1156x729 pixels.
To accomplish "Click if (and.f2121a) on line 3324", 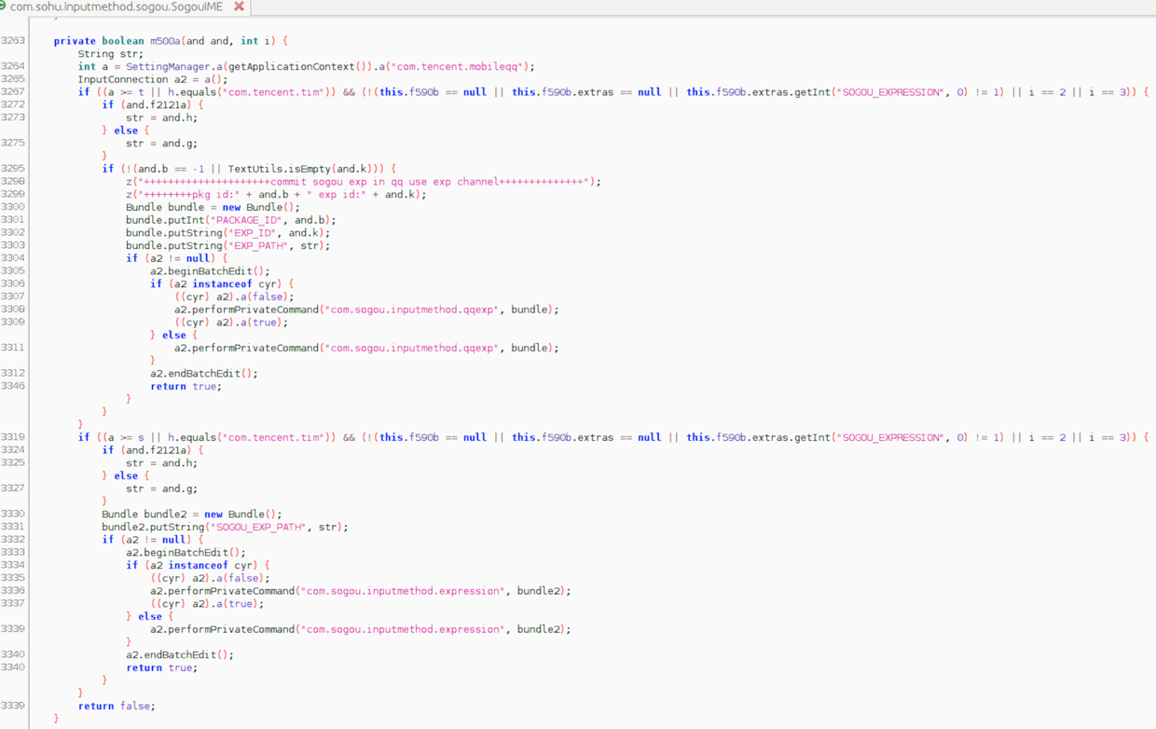I will click(x=153, y=450).
